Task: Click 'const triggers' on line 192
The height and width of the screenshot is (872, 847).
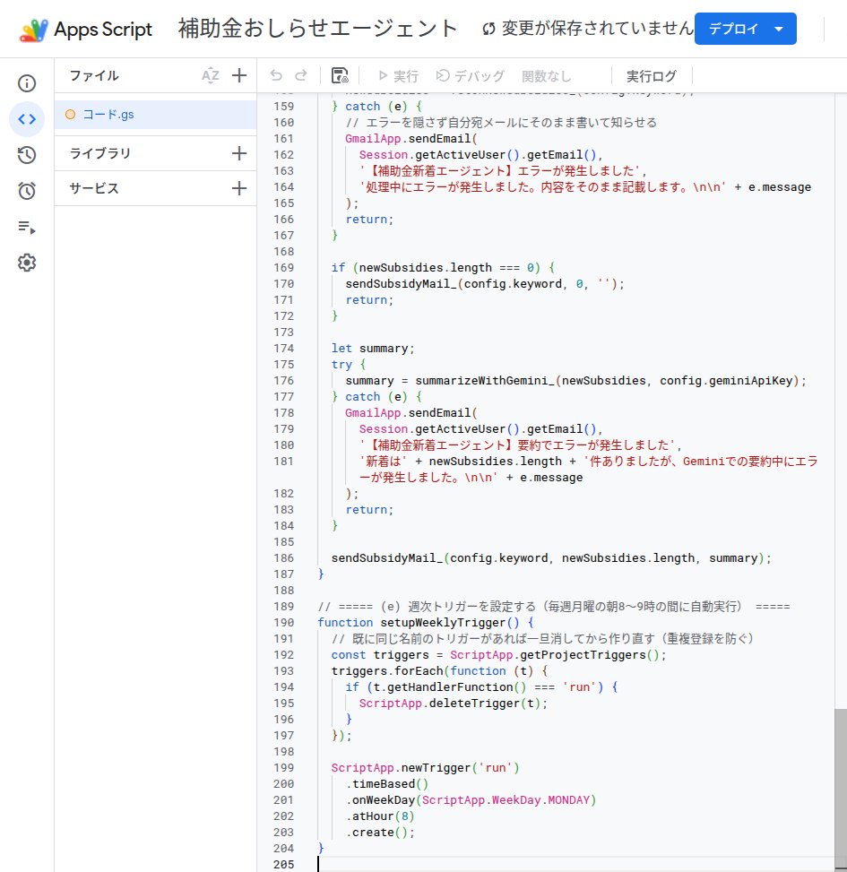Action: (x=380, y=655)
